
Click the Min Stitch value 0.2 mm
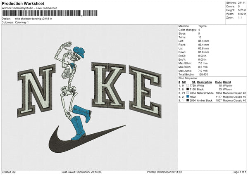pyautogui.click(x=203, y=67)
